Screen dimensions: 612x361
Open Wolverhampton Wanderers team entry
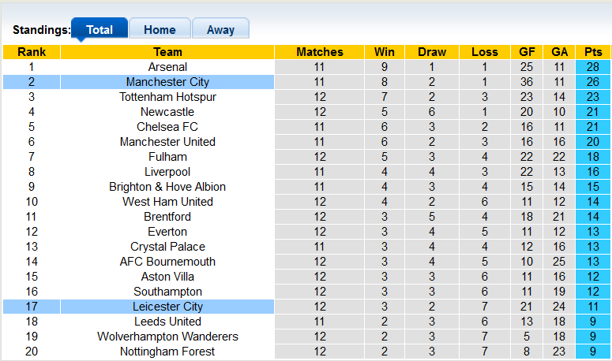click(167, 337)
